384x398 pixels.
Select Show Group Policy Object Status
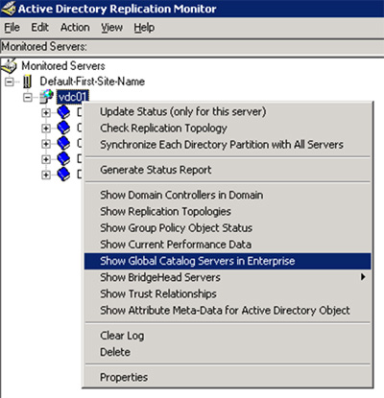point(228,228)
